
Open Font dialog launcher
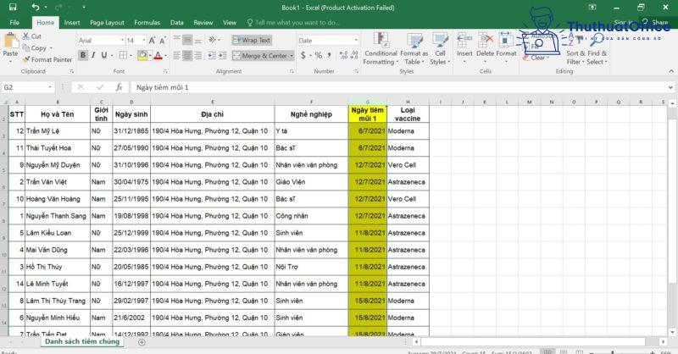click(x=165, y=71)
